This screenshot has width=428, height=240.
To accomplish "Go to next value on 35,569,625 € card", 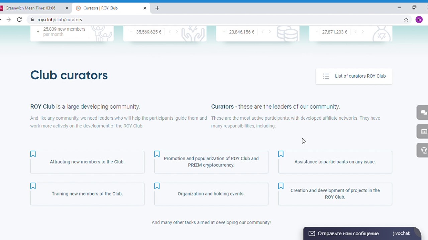I will pos(177,32).
